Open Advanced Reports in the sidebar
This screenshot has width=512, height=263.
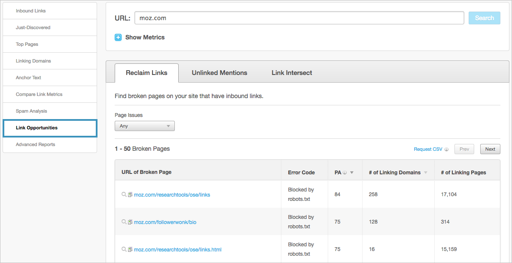click(x=50, y=144)
